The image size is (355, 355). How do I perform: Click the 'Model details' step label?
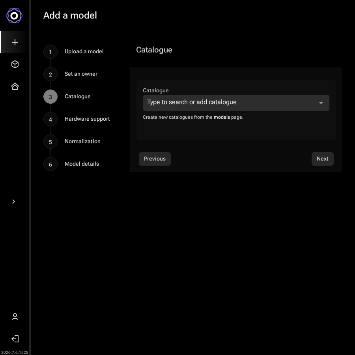click(82, 164)
